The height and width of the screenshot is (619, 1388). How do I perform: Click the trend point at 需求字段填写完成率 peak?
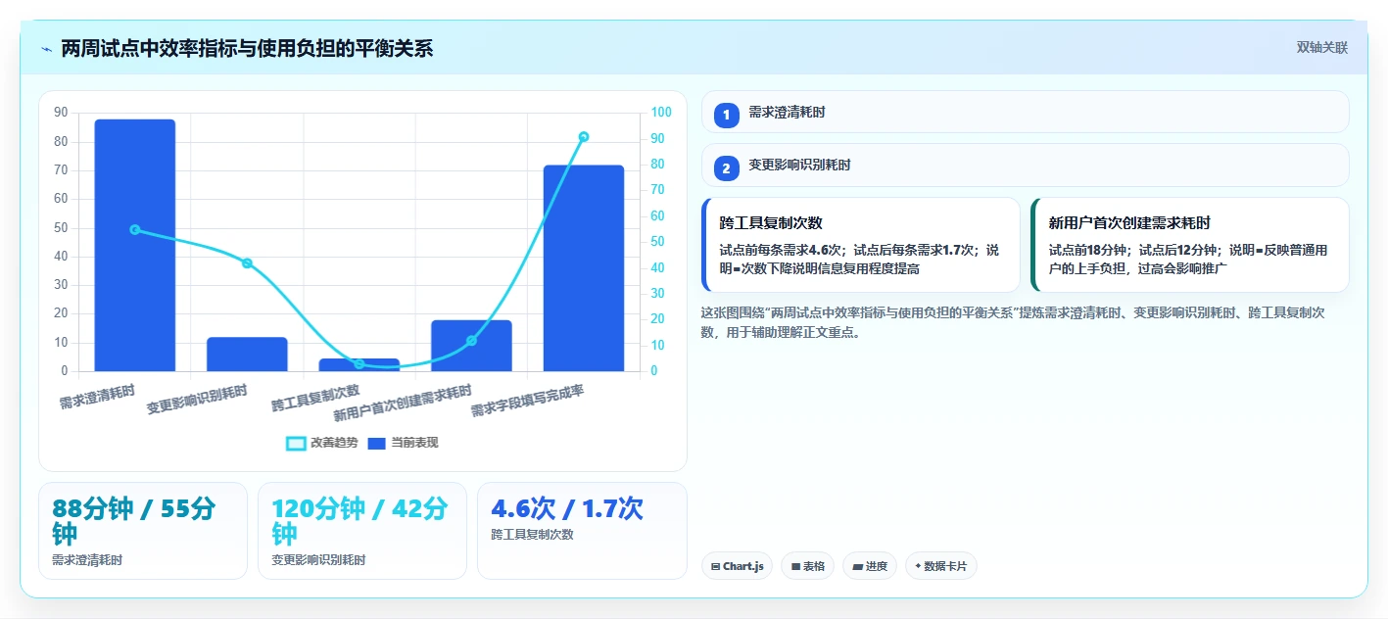pyautogui.click(x=584, y=137)
